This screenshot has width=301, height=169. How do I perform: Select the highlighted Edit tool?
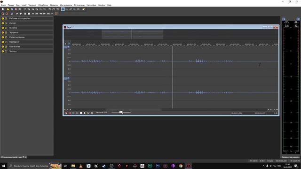tap(63, 9)
